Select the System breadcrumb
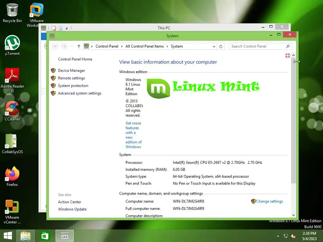 177,46
